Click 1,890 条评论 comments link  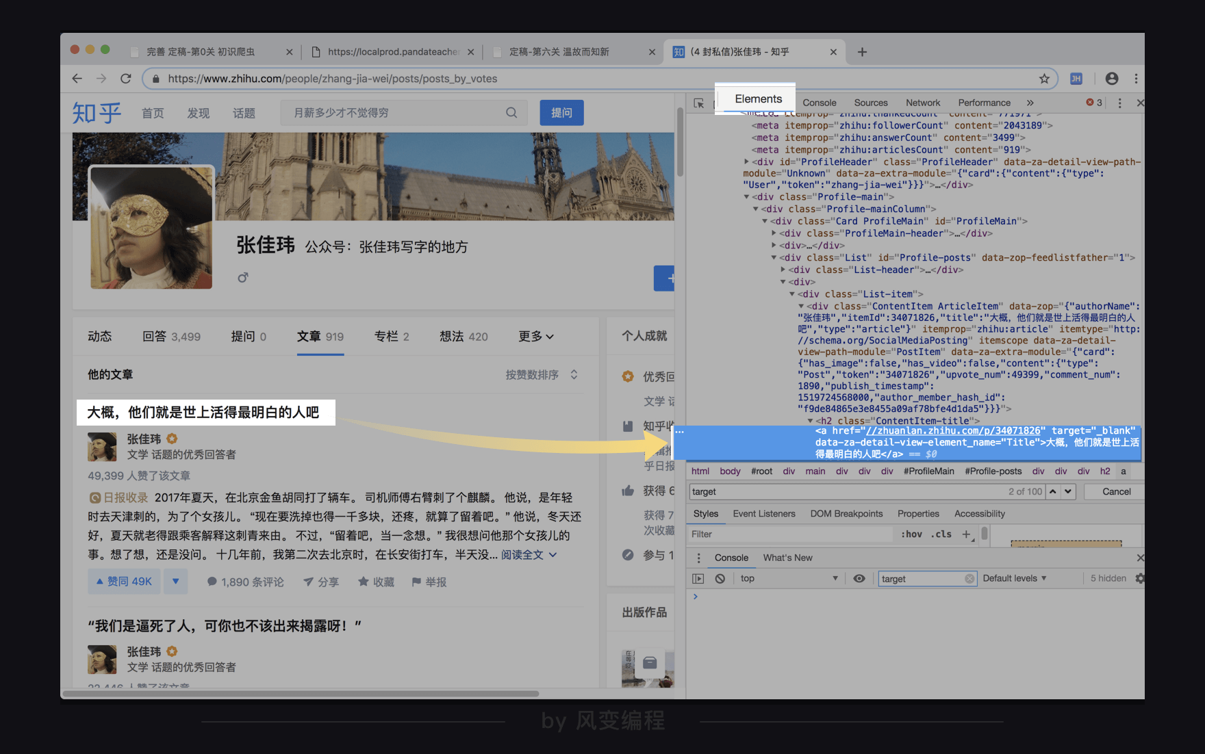coord(245,582)
